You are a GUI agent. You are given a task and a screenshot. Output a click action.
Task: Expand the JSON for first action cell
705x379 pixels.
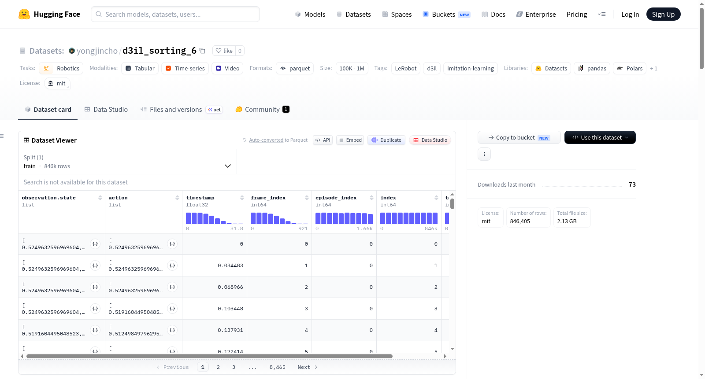pyautogui.click(x=172, y=244)
